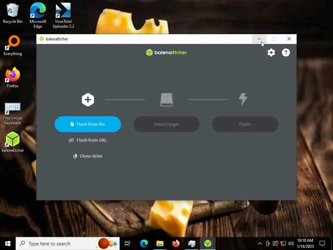This screenshot has height=250, width=333.
Task: Open the notification center icon
Action: (x=322, y=243)
